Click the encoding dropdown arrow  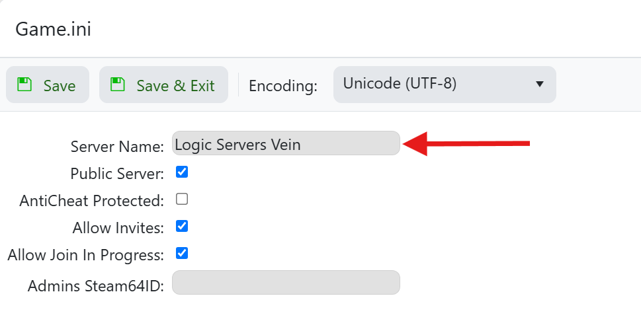539,85
